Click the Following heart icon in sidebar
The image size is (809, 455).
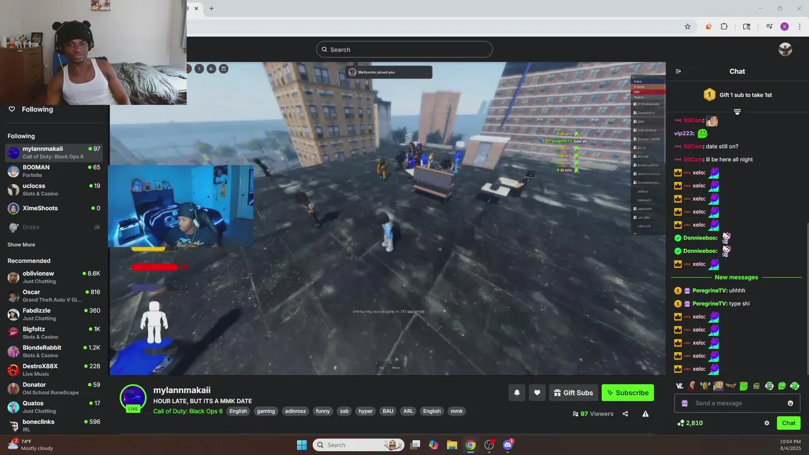[11, 109]
